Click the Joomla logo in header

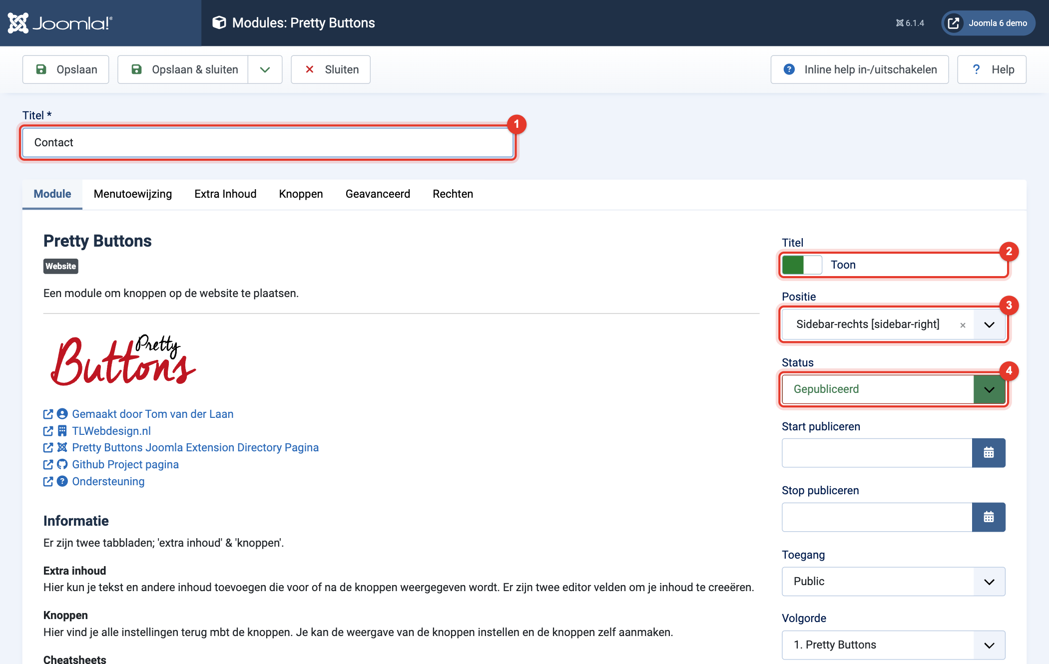point(60,23)
